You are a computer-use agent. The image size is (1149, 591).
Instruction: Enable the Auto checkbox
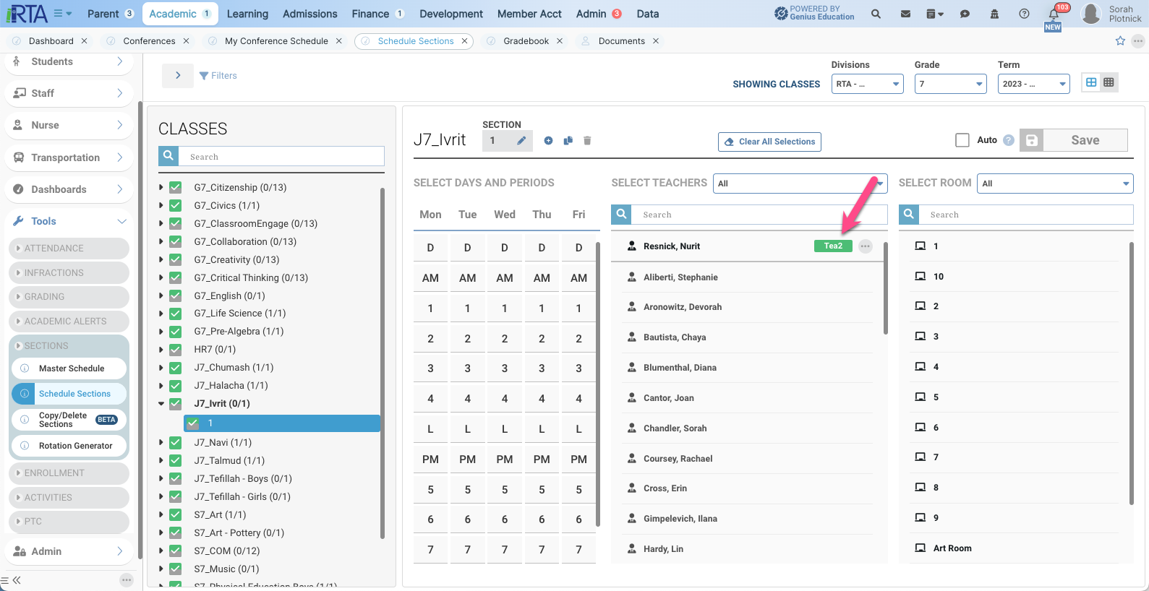coord(962,140)
